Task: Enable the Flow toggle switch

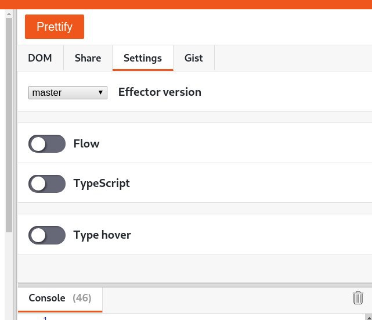Action: coord(47,144)
